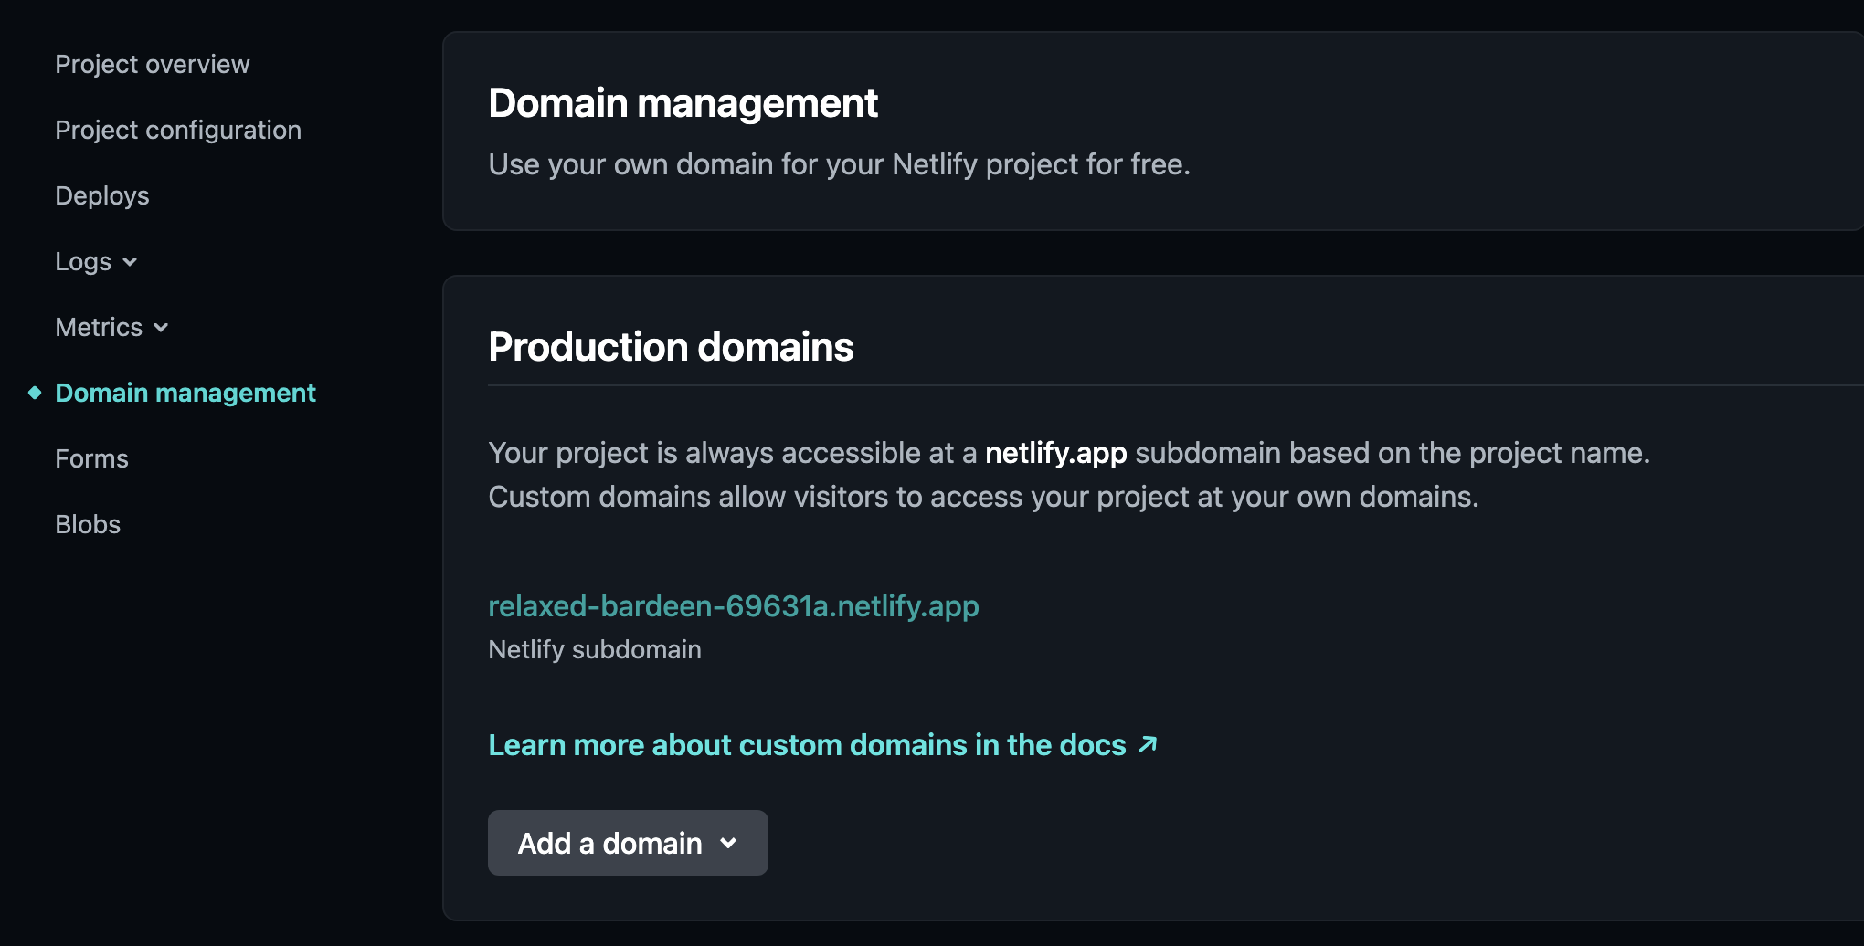Click the Domain management page heading

[683, 103]
